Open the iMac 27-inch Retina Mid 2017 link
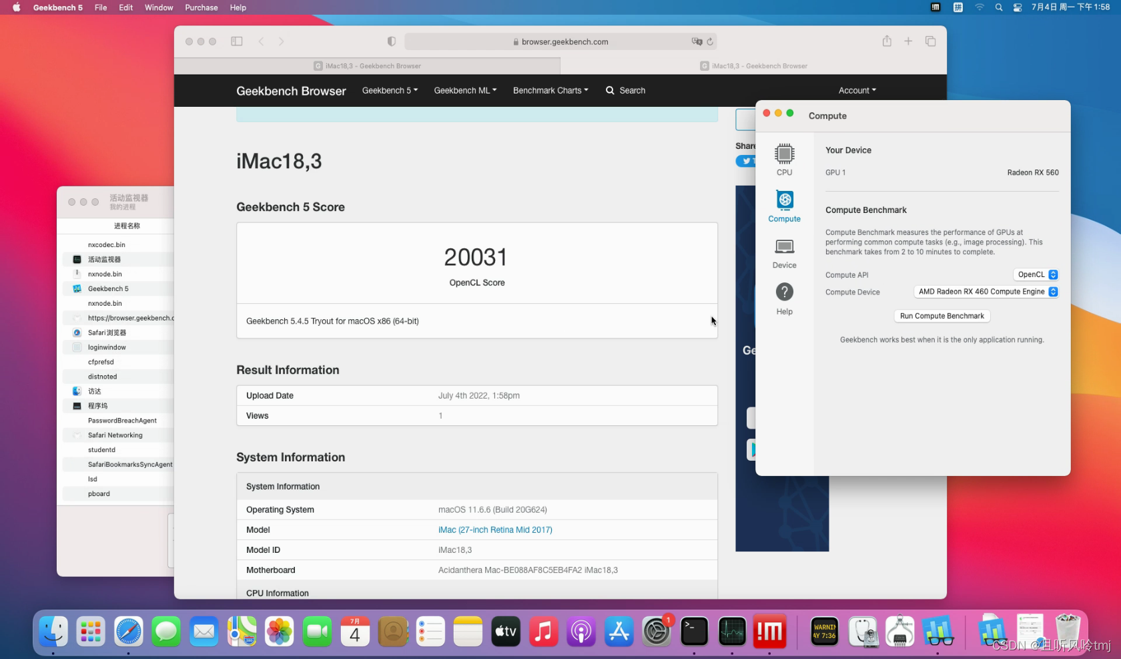1121x659 pixels. (x=495, y=529)
